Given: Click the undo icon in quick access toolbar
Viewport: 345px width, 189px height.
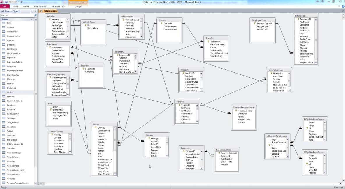Looking at the screenshot, I should [x=10, y=2].
